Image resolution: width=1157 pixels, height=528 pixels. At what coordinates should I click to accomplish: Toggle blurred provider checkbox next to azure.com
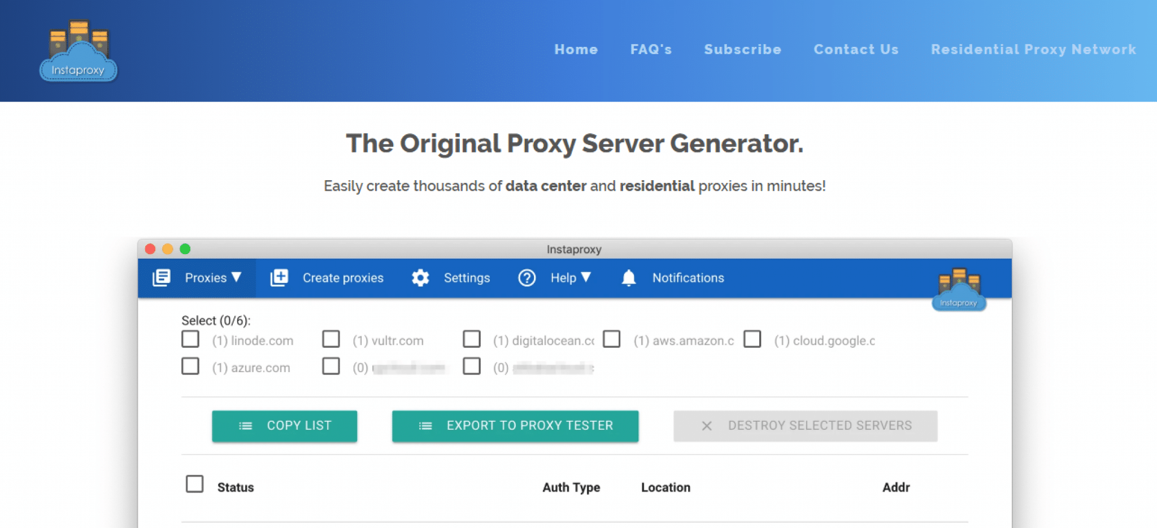point(331,366)
